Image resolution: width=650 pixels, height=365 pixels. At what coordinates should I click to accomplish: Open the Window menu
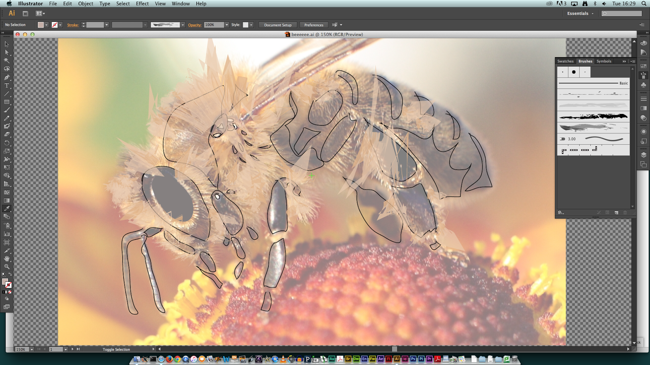[x=181, y=4]
